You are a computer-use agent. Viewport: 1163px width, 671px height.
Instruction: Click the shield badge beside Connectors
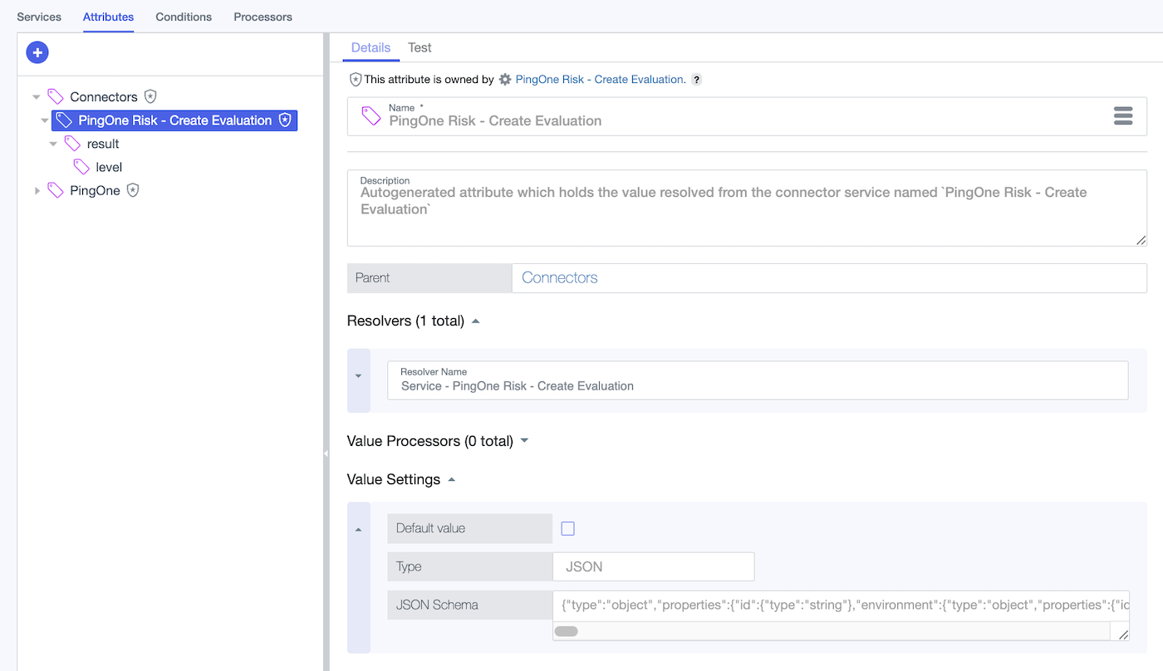(150, 96)
